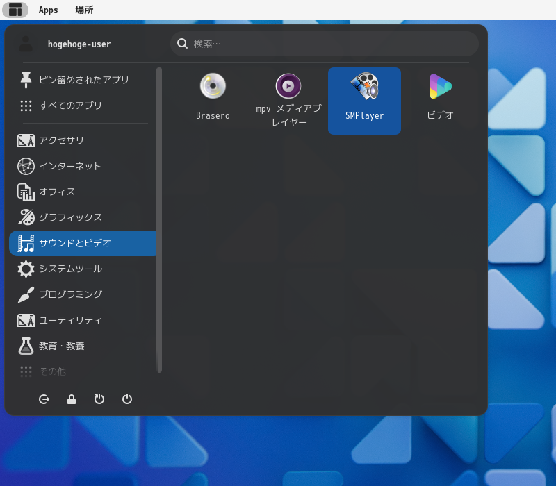The image size is (556, 486).
Task: Select the グラフィックス category
Action: [83, 217]
